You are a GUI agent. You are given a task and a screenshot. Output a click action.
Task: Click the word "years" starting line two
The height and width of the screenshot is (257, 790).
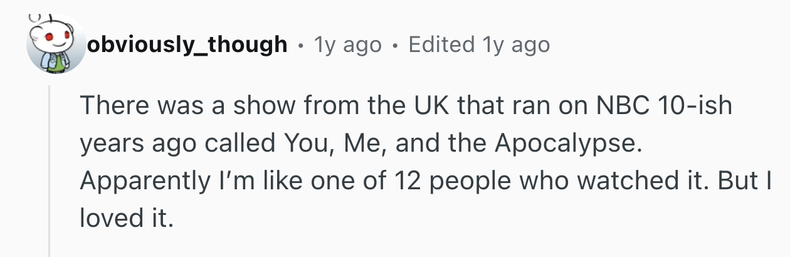point(111,143)
